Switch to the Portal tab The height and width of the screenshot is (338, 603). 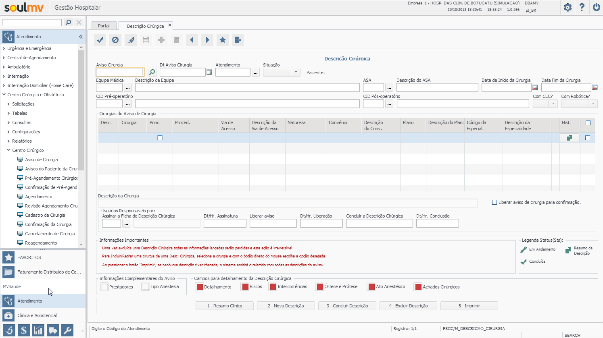104,26
